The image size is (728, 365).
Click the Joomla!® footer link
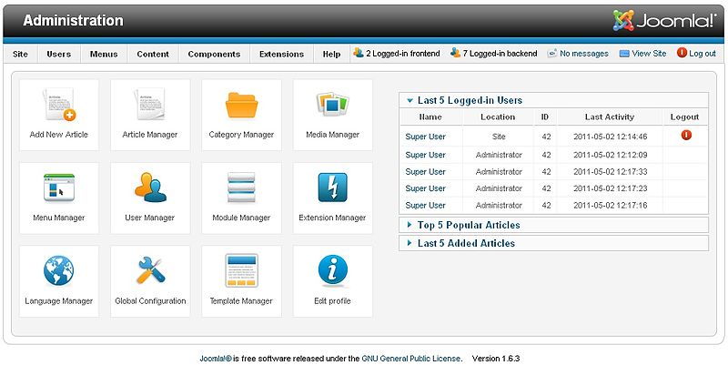tap(216, 359)
